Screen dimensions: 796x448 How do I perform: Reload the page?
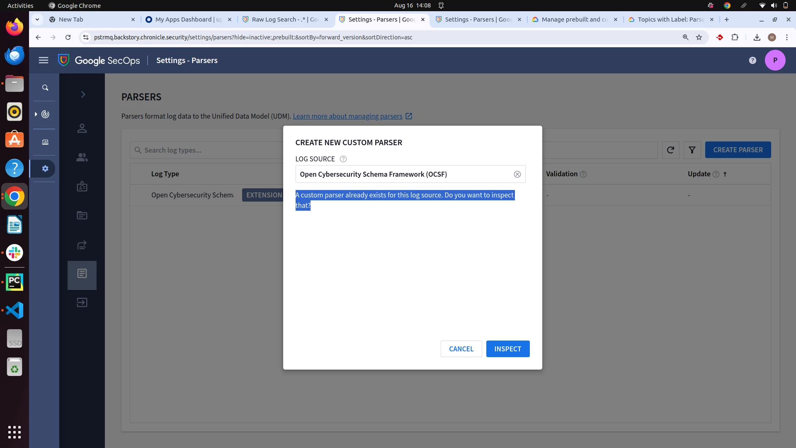[68, 37]
